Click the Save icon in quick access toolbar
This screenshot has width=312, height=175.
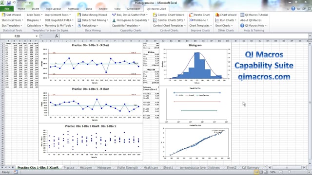[9, 3]
